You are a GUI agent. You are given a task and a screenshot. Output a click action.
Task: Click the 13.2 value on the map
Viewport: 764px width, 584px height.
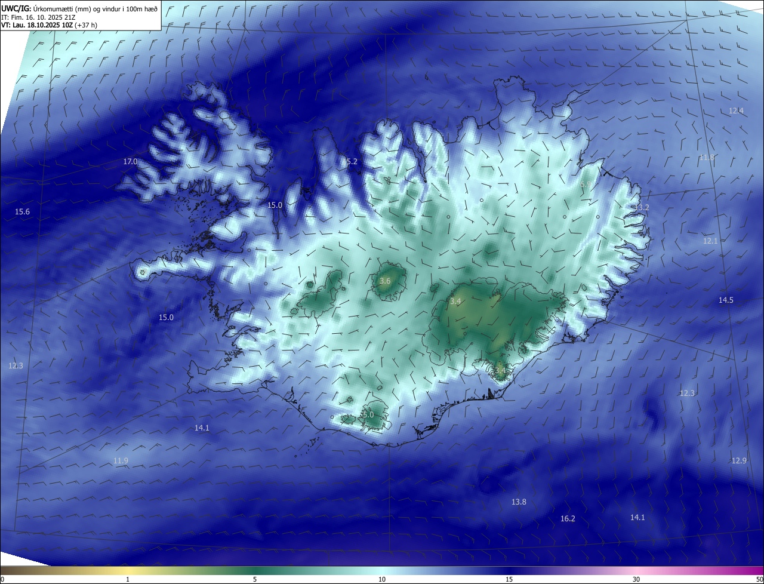[x=642, y=207]
